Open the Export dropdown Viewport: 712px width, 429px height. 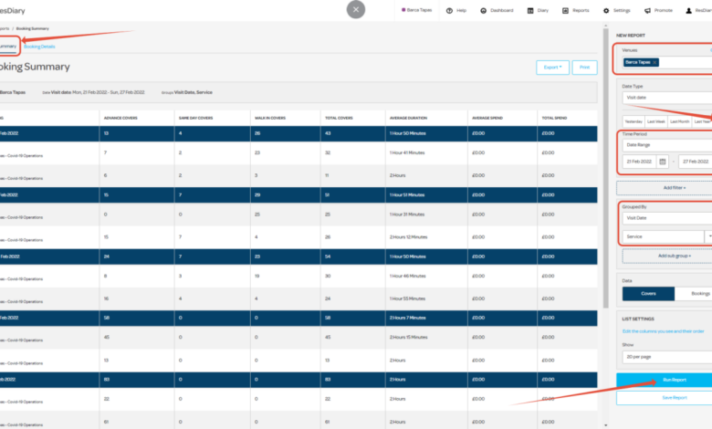coord(552,68)
